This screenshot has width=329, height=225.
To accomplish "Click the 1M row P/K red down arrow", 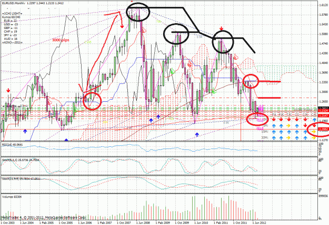I will coord(281,119).
